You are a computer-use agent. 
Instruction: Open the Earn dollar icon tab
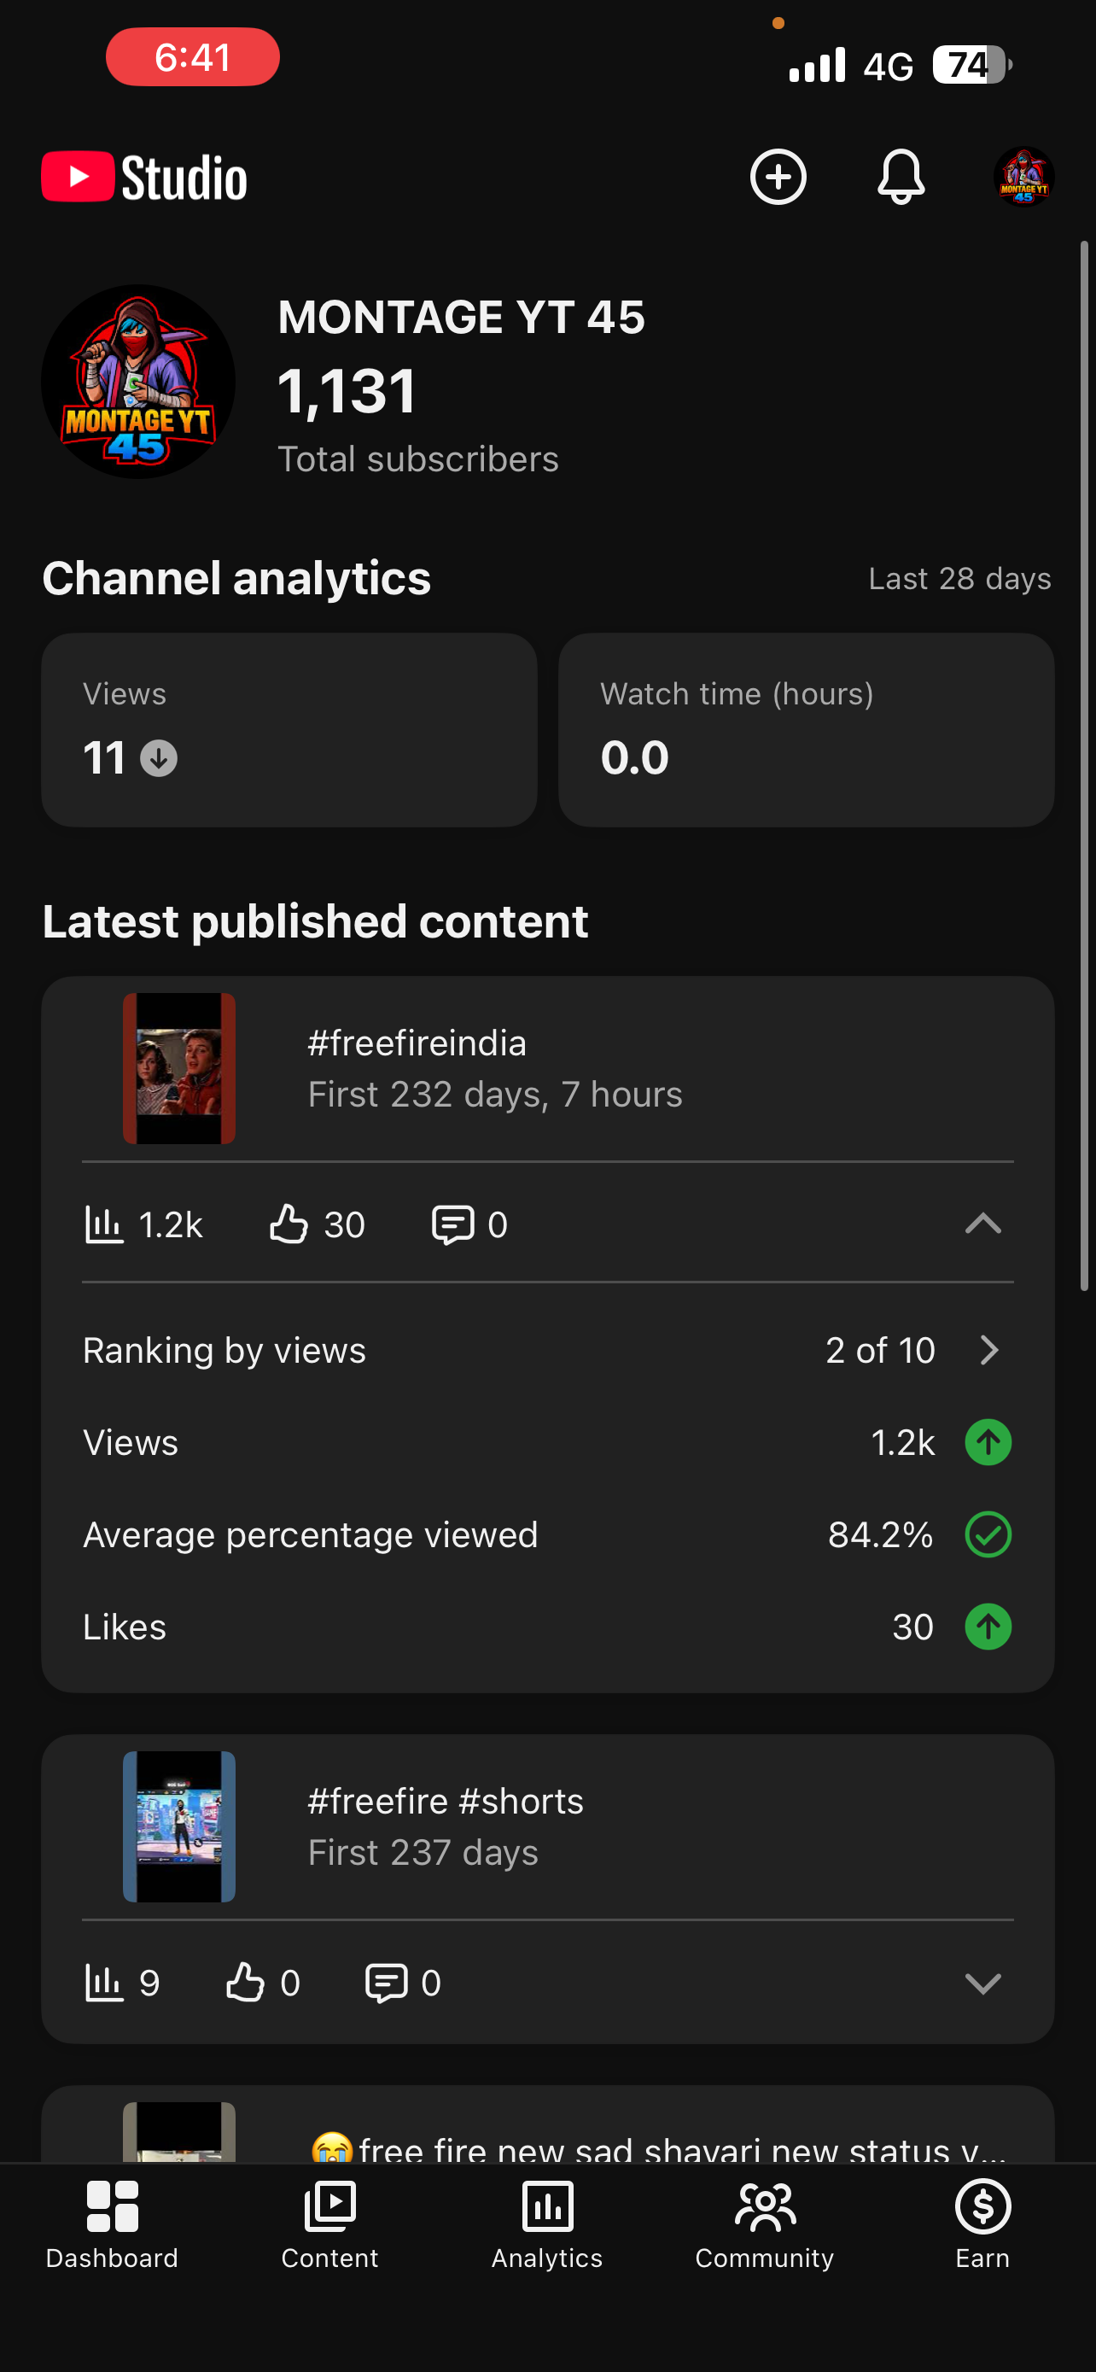tap(982, 2223)
